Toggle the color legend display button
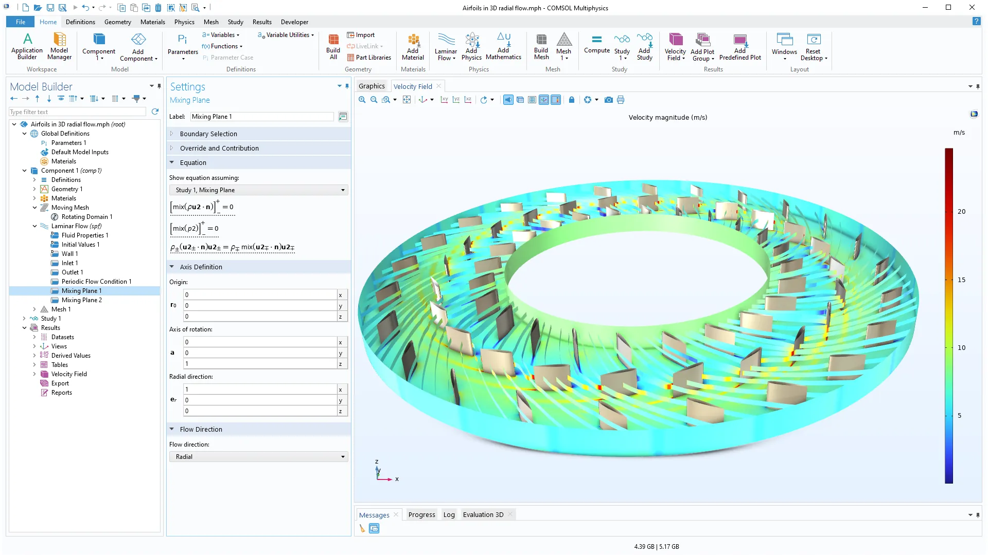The image size is (988, 555). (556, 100)
